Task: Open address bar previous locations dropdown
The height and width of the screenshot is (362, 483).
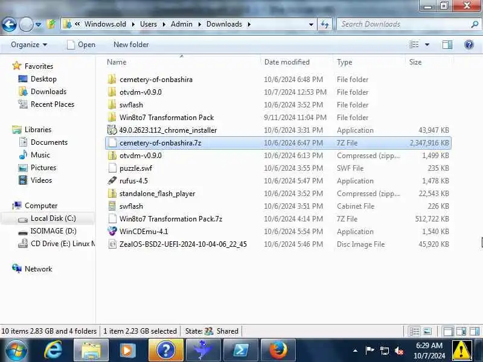Action: (311, 24)
